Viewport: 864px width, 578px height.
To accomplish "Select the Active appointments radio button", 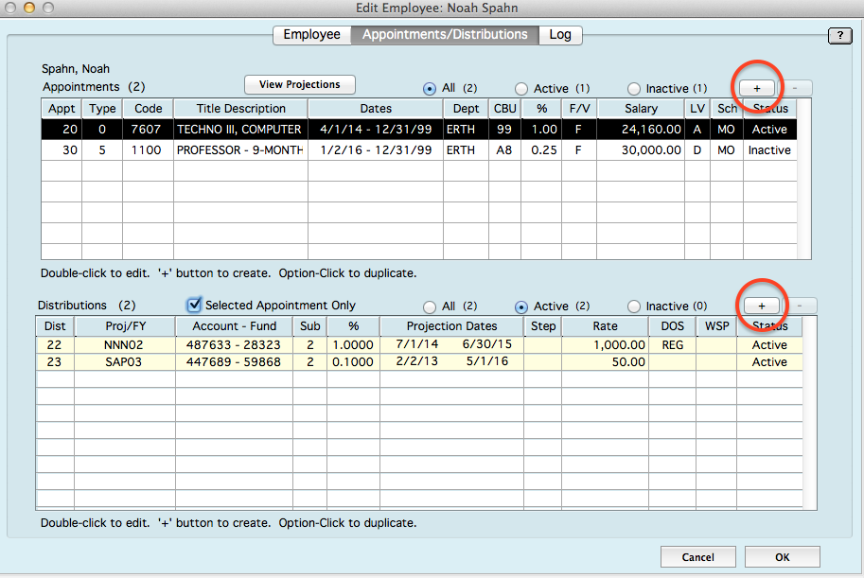I will point(521,89).
